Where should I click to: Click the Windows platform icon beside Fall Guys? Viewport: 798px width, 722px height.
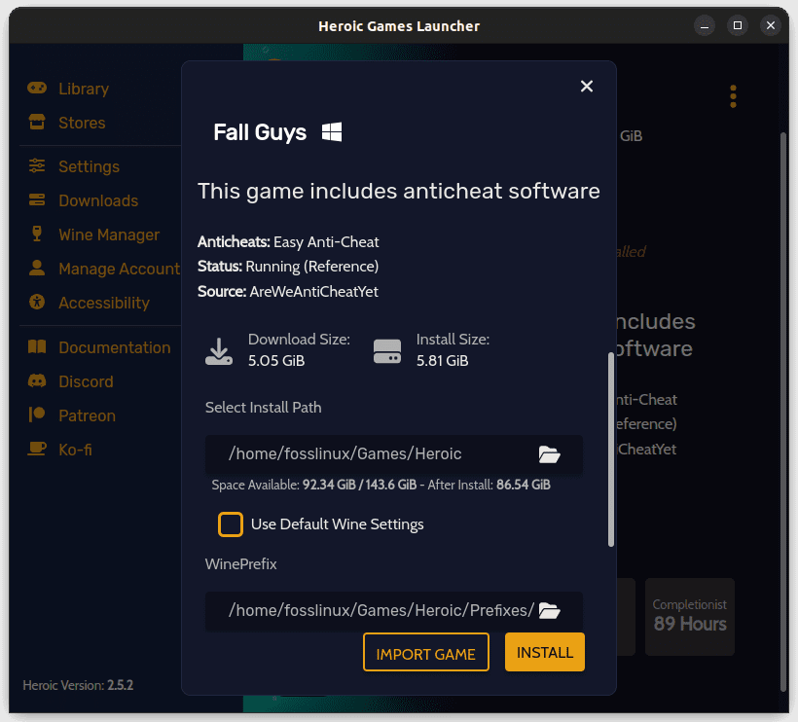[x=331, y=131]
